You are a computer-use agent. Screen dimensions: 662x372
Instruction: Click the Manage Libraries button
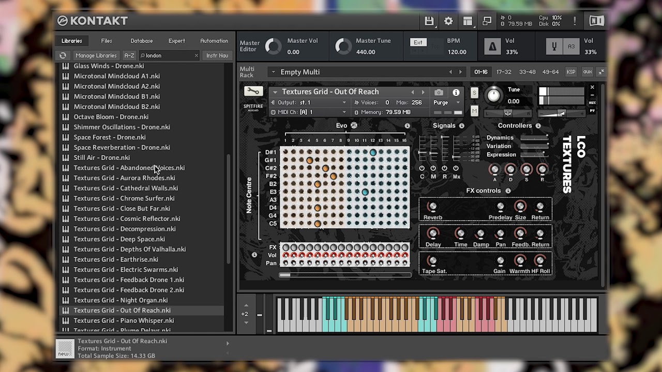(x=96, y=55)
